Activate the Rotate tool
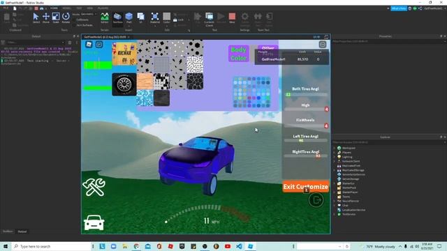This screenshot has width=447, height=251. coord(66,17)
